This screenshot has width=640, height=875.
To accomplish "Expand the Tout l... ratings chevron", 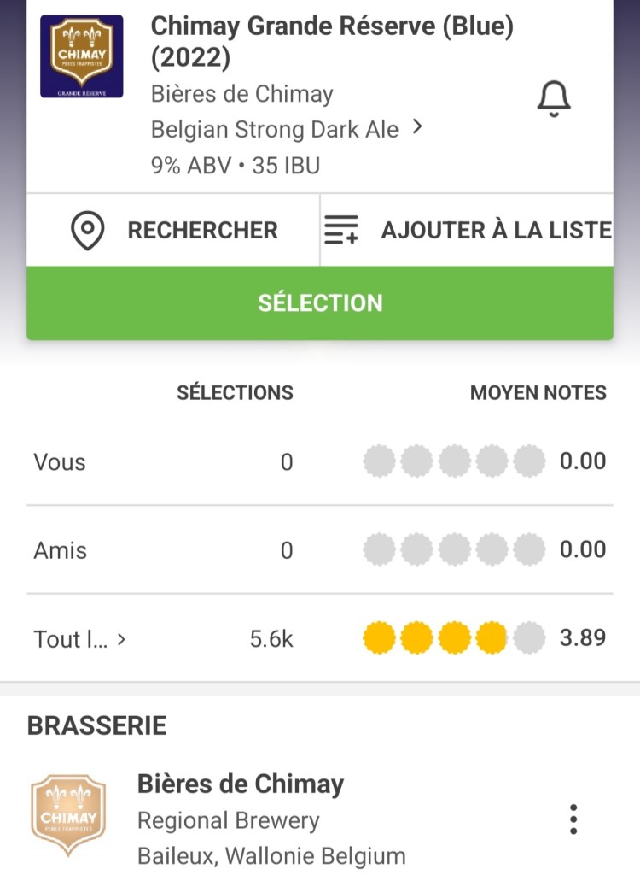I will coord(121,638).
